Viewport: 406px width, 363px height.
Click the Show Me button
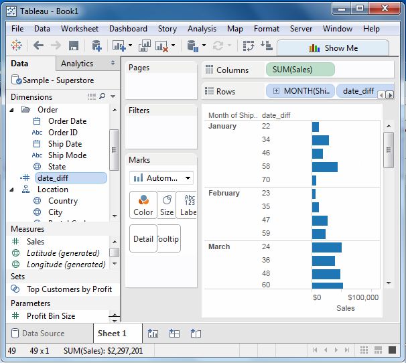click(x=333, y=48)
